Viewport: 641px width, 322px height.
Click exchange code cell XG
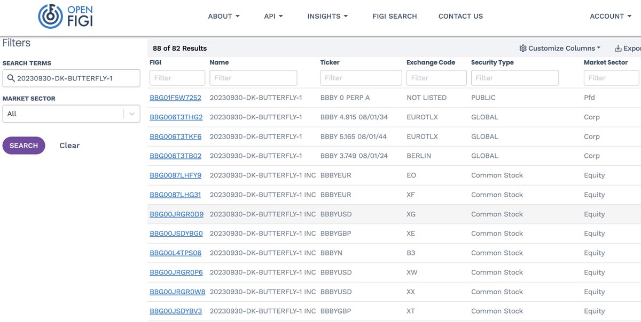[411, 214]
